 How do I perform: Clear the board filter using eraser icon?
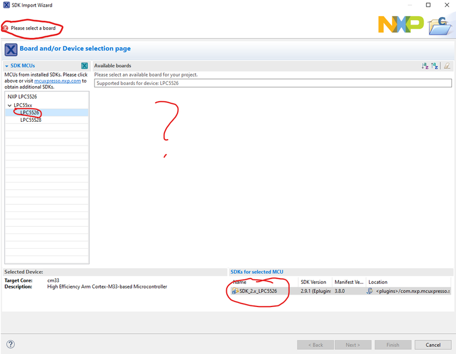pos(447,66)
